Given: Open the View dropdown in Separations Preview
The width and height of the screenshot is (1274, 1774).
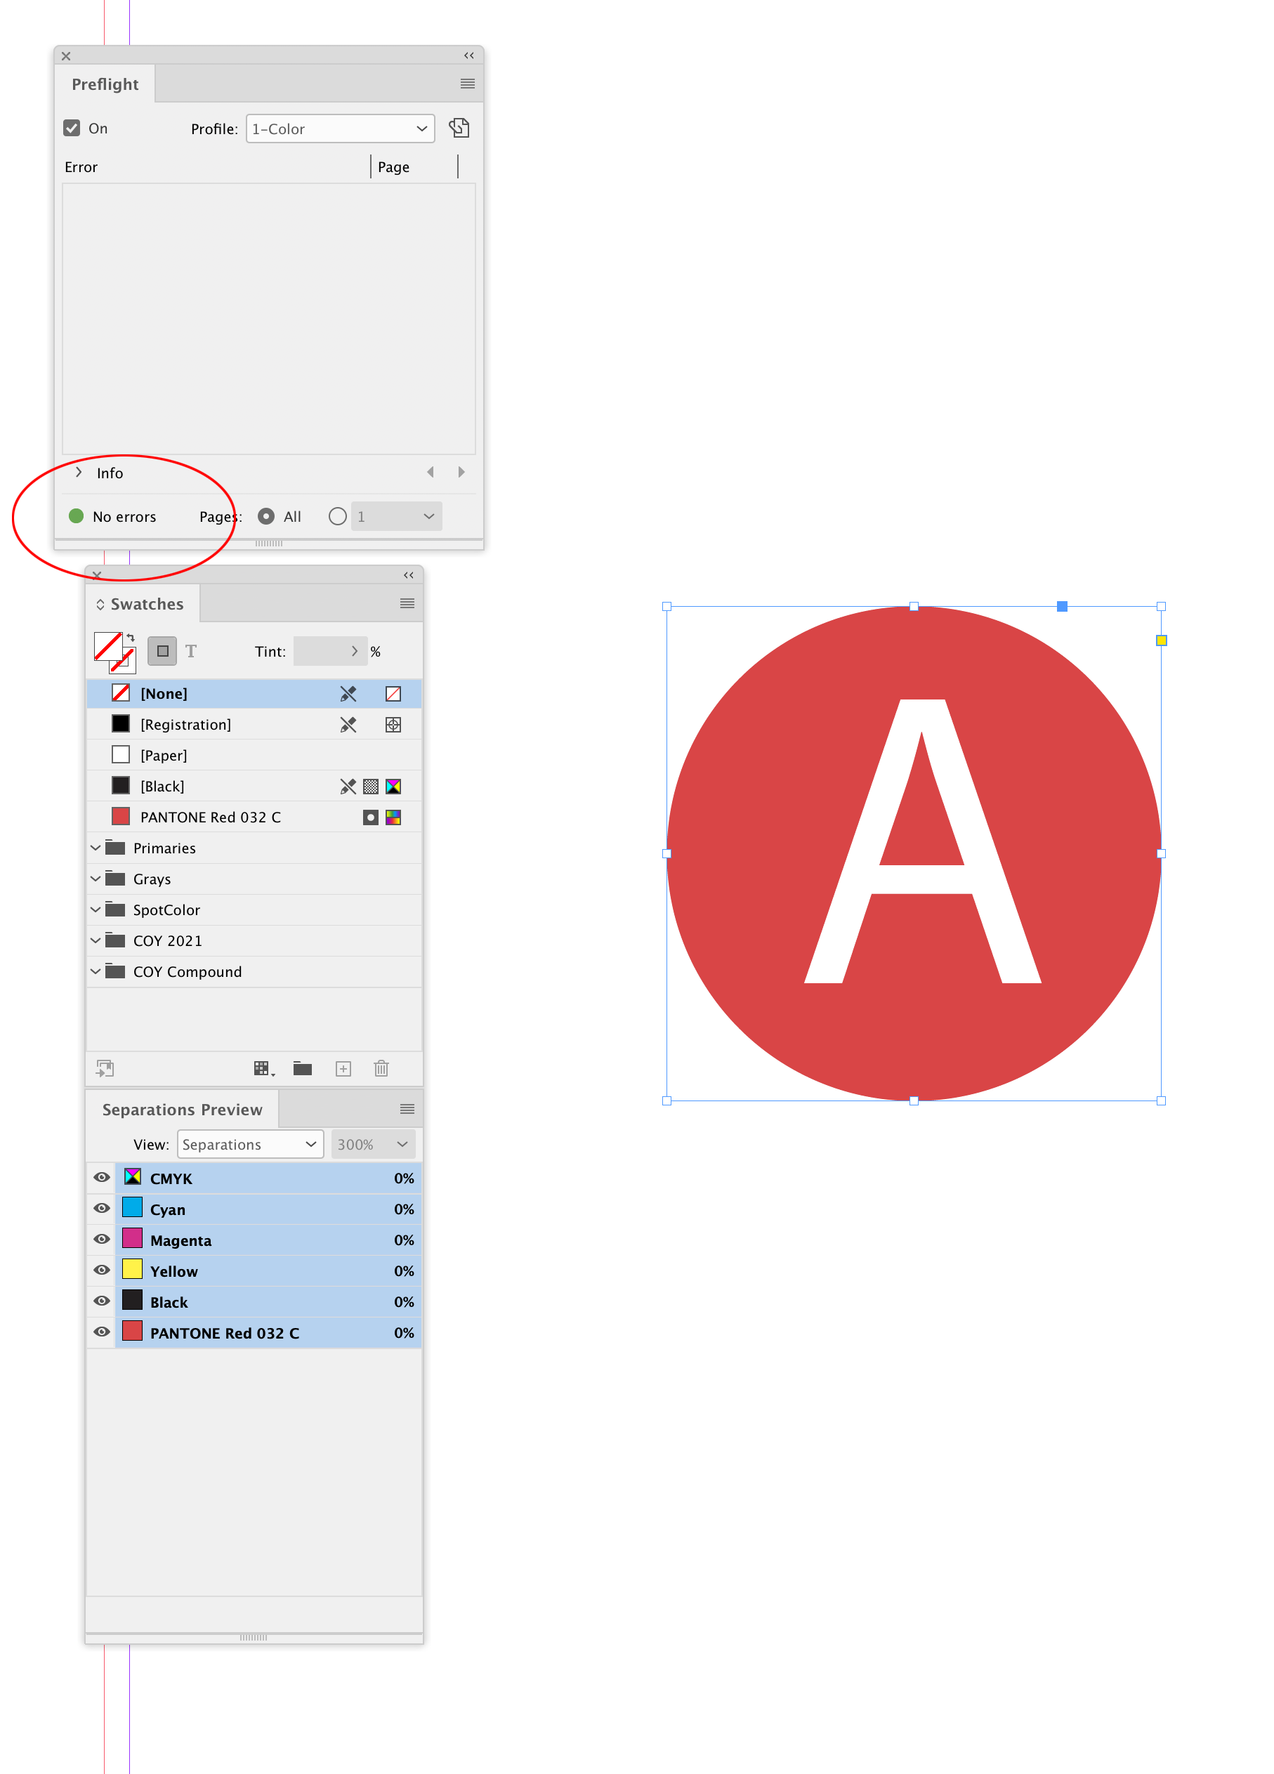Looking at the screenshot, I should (x=250, y=1143).
